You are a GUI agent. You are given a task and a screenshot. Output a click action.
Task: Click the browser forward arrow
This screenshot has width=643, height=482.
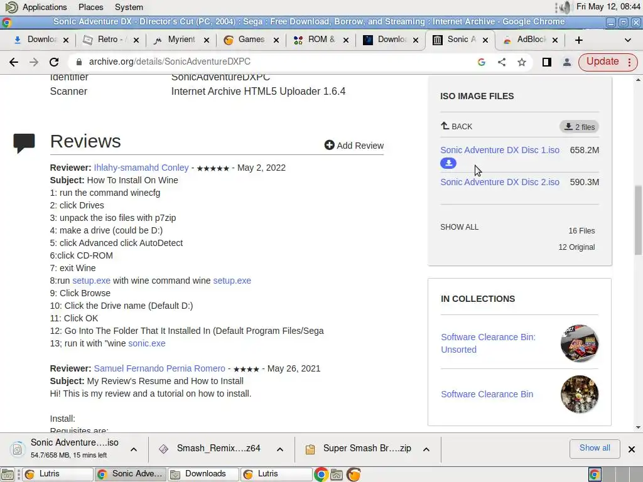tap(34, 62)
